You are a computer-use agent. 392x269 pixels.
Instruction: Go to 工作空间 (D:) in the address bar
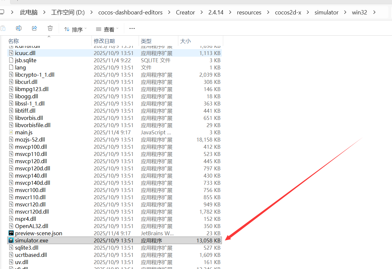coord(68,12)
